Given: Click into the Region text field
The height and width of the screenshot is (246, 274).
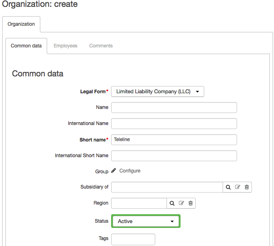Looking at the screenshot, I should point(139,203).
